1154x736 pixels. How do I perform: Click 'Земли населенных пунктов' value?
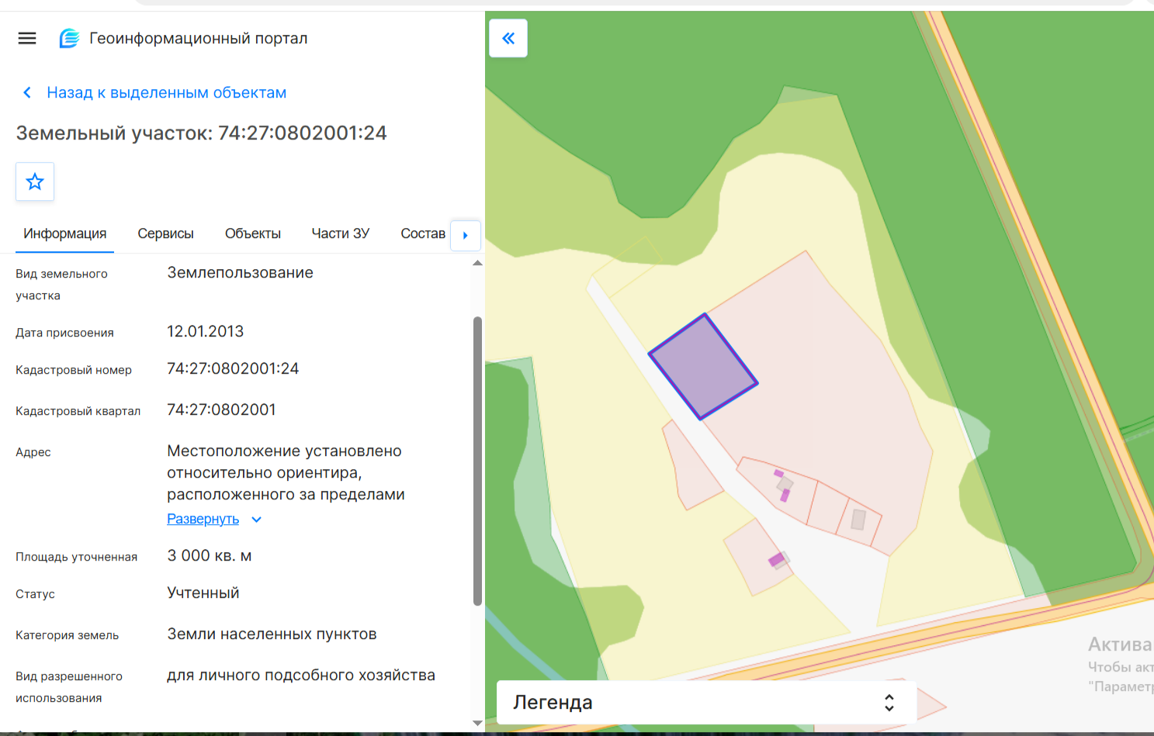click(272, 634)
